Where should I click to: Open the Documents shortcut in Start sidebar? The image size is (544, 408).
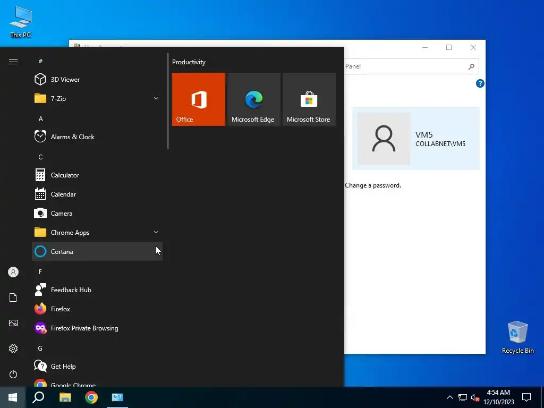[13, 297]
